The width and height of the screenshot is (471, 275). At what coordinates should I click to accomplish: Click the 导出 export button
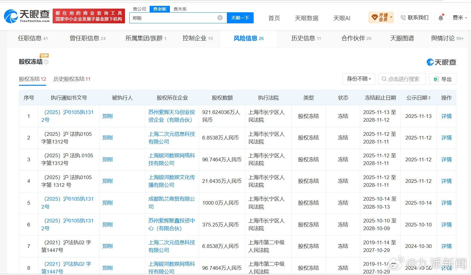tap(443, 79)
